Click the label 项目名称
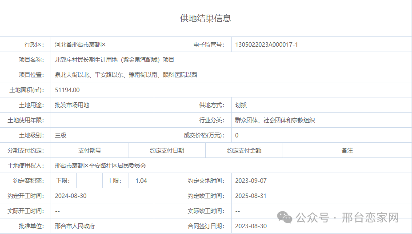The width and height of the screenshot is (412, 234). tap(32, 60)
